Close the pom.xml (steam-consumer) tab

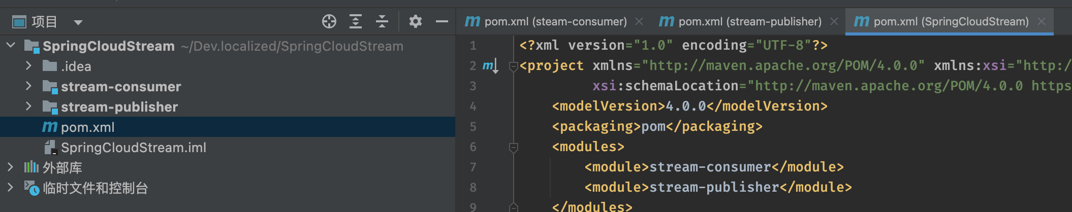[x=639, y=21]
